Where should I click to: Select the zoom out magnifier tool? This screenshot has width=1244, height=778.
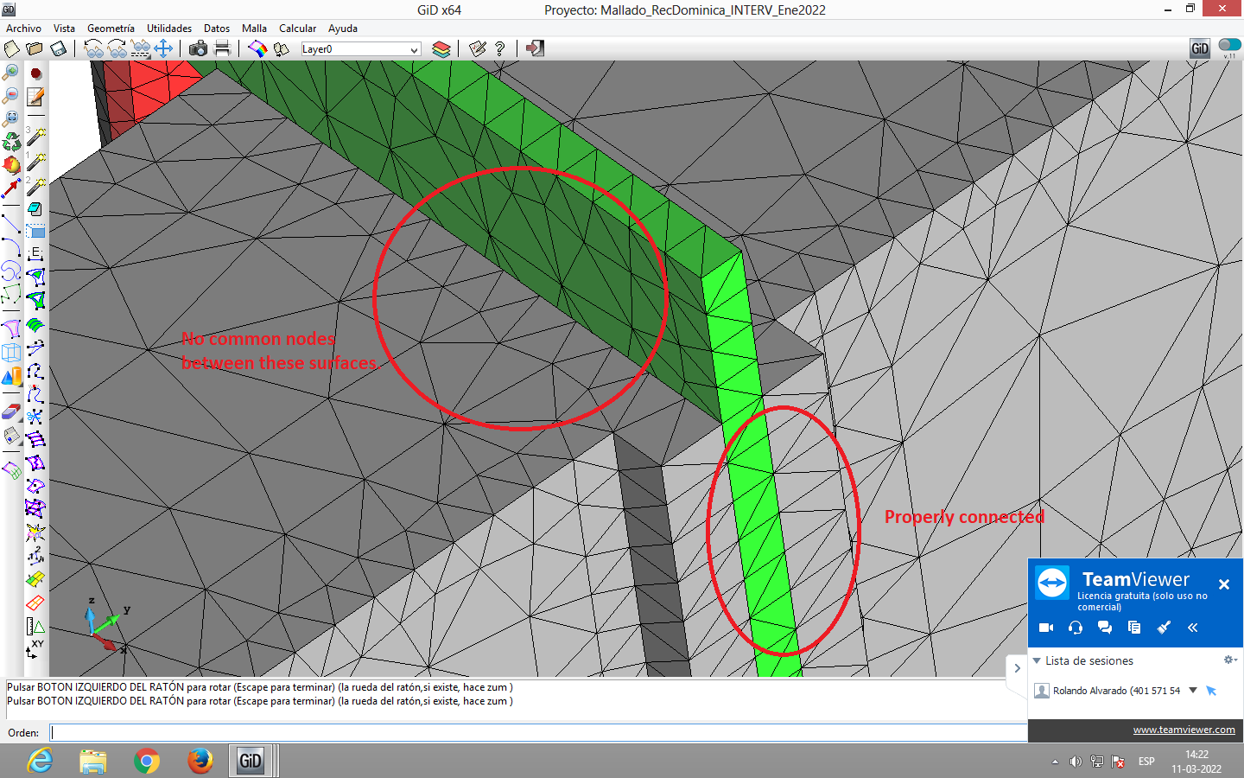(11, 95)
